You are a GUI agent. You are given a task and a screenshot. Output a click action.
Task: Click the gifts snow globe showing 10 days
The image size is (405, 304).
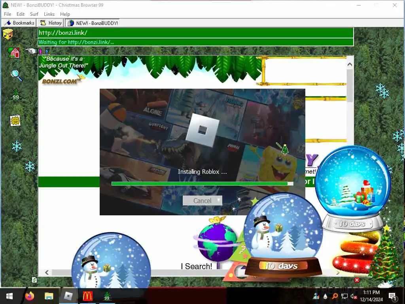[x=353, y=188]
